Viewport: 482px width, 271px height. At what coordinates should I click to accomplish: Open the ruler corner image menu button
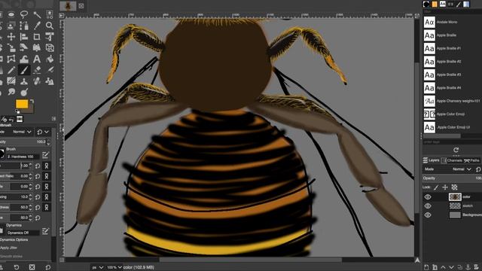tap(62, 15)
